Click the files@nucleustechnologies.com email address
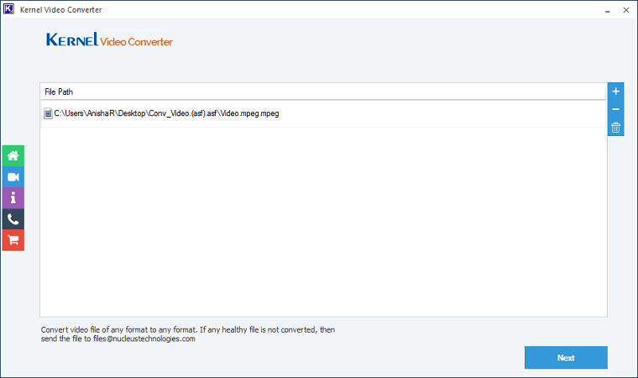Viewport: 638px width, 378px height. (x=144, y=339)
